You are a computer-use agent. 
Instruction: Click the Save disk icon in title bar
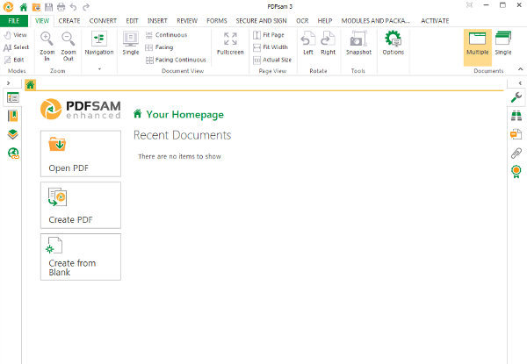[48, 7]
